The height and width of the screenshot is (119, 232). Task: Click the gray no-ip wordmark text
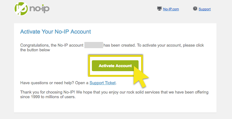(x=40, y=9)
